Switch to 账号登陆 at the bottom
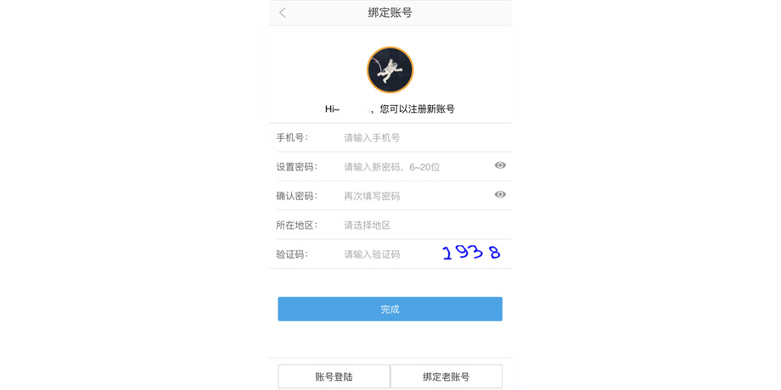 point(334,376)
